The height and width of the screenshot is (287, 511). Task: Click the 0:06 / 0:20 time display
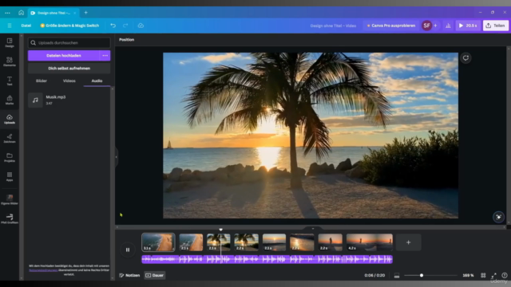[374, 275]
